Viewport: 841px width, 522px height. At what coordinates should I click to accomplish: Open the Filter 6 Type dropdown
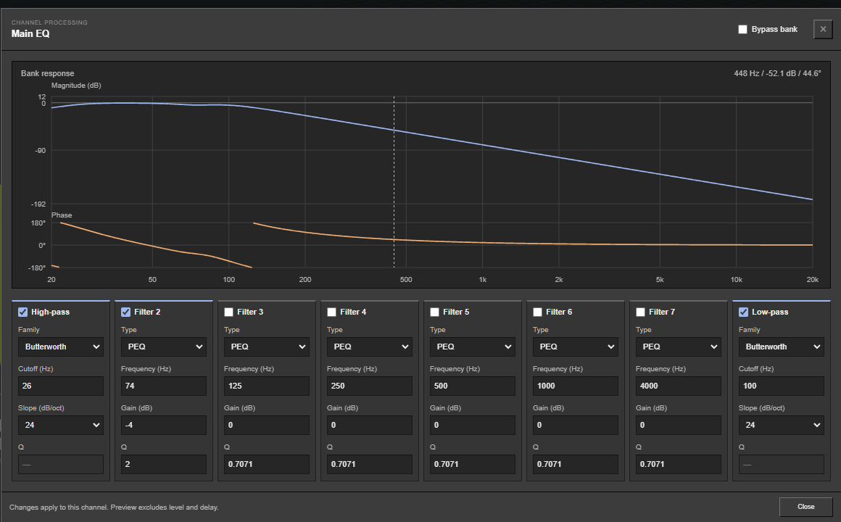point(576,347)
